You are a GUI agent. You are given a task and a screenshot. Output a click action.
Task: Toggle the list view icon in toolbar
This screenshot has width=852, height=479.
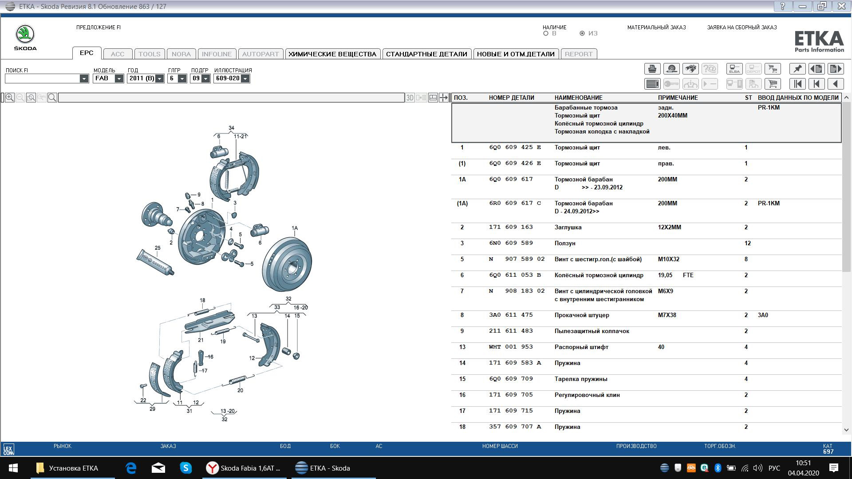[652, 84]
